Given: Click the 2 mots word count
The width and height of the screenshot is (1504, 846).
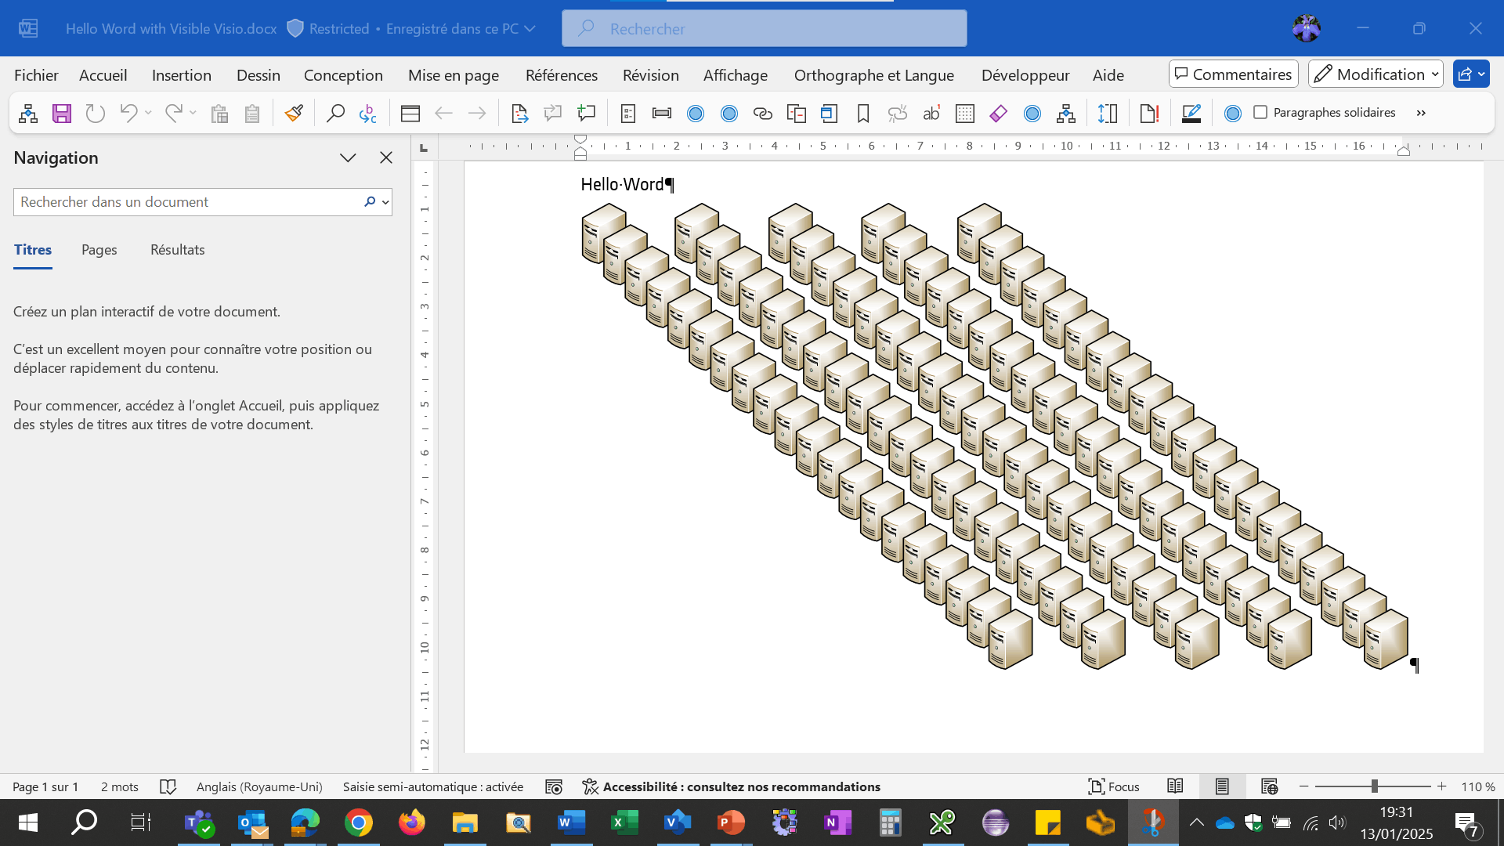Looking at the screenshot, I should pyautogui.click(x=120, y=786).
